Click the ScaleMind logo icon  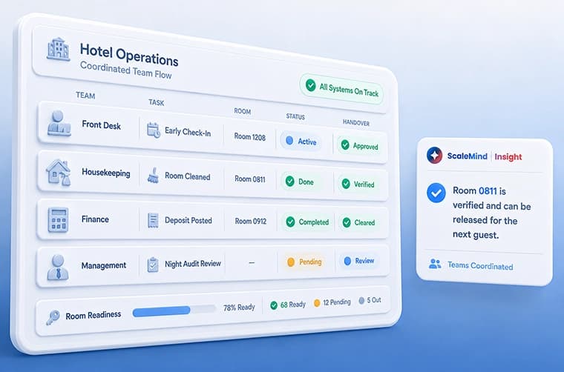(435, 155)
